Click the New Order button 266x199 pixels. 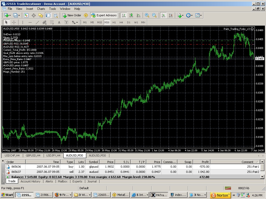coord(72,15)
